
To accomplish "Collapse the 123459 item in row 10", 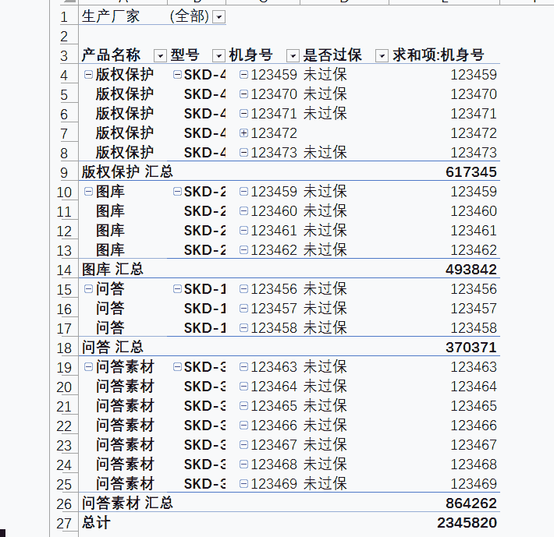I will (243, 191).
